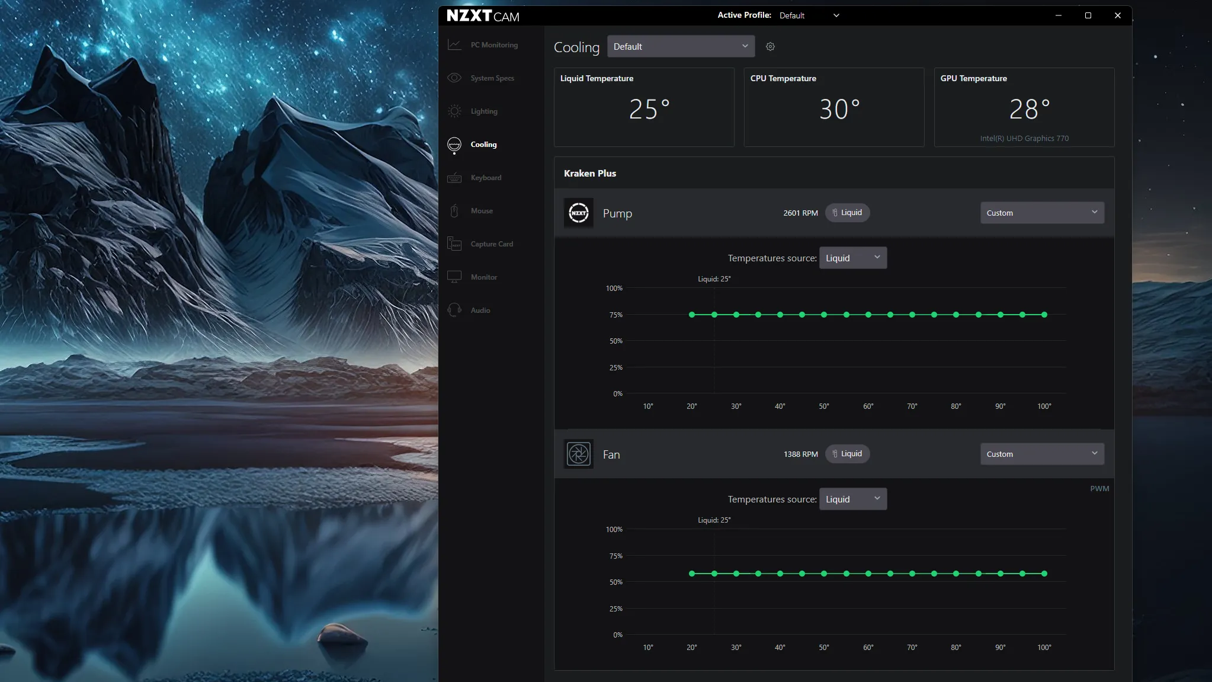Image resolution: width=1212 pixels, height=682 pixels.
Task: Click the 2601 RPM pump reading
Action: click(800, 213)
